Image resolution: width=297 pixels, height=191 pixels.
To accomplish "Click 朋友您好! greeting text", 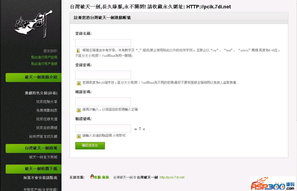I will point(50,51).
